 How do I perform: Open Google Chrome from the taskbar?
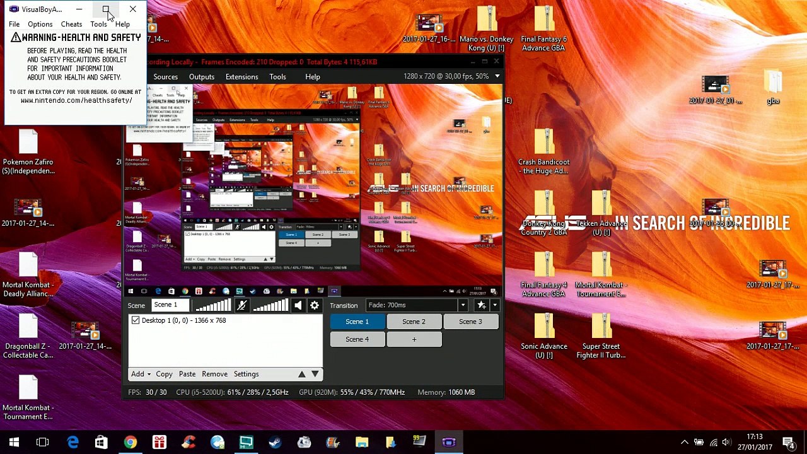coord(130,442)
